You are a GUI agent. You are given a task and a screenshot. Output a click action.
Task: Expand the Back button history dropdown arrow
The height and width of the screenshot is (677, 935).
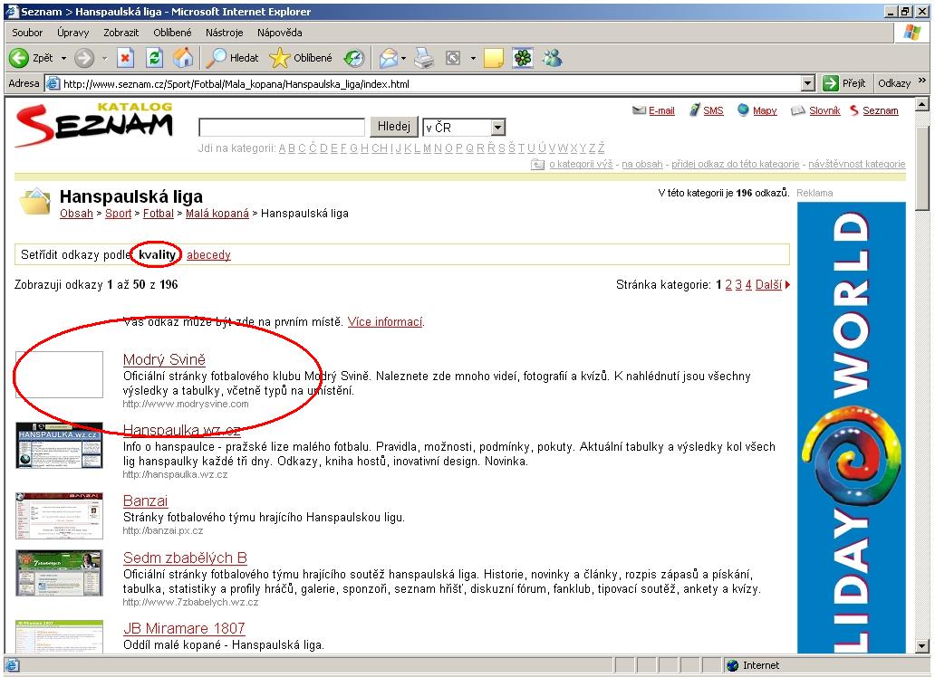click(x=63, y=59)
